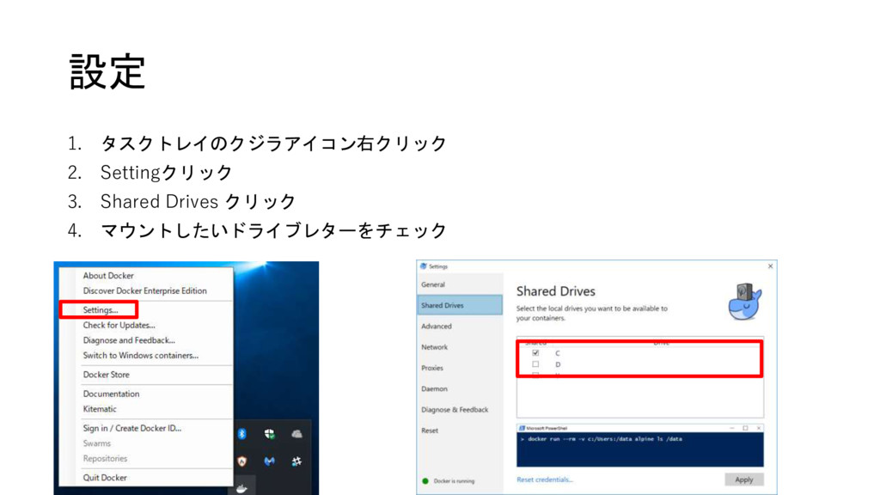Click the Microsoft PowerShell title icon
This screenshot has height=495, width=880.
[522, 428]
